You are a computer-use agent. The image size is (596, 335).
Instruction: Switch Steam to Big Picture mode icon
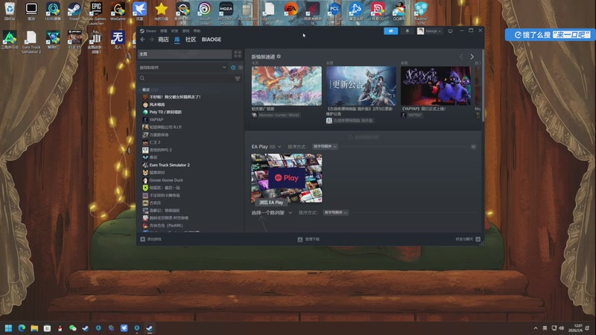pos(451,31)
